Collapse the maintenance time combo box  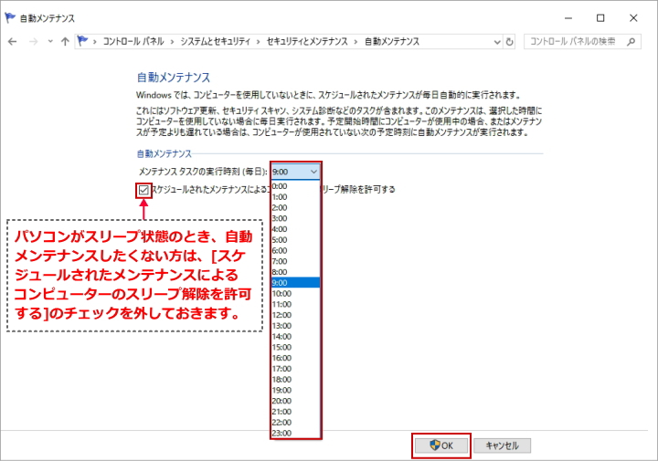pyautogui.click(x=313, y=171)
